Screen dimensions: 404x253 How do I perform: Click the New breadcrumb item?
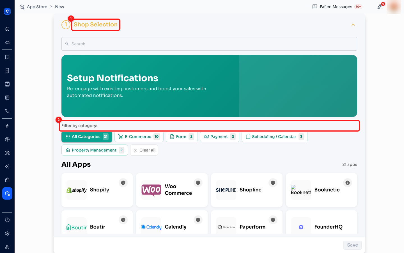point(59,7)
